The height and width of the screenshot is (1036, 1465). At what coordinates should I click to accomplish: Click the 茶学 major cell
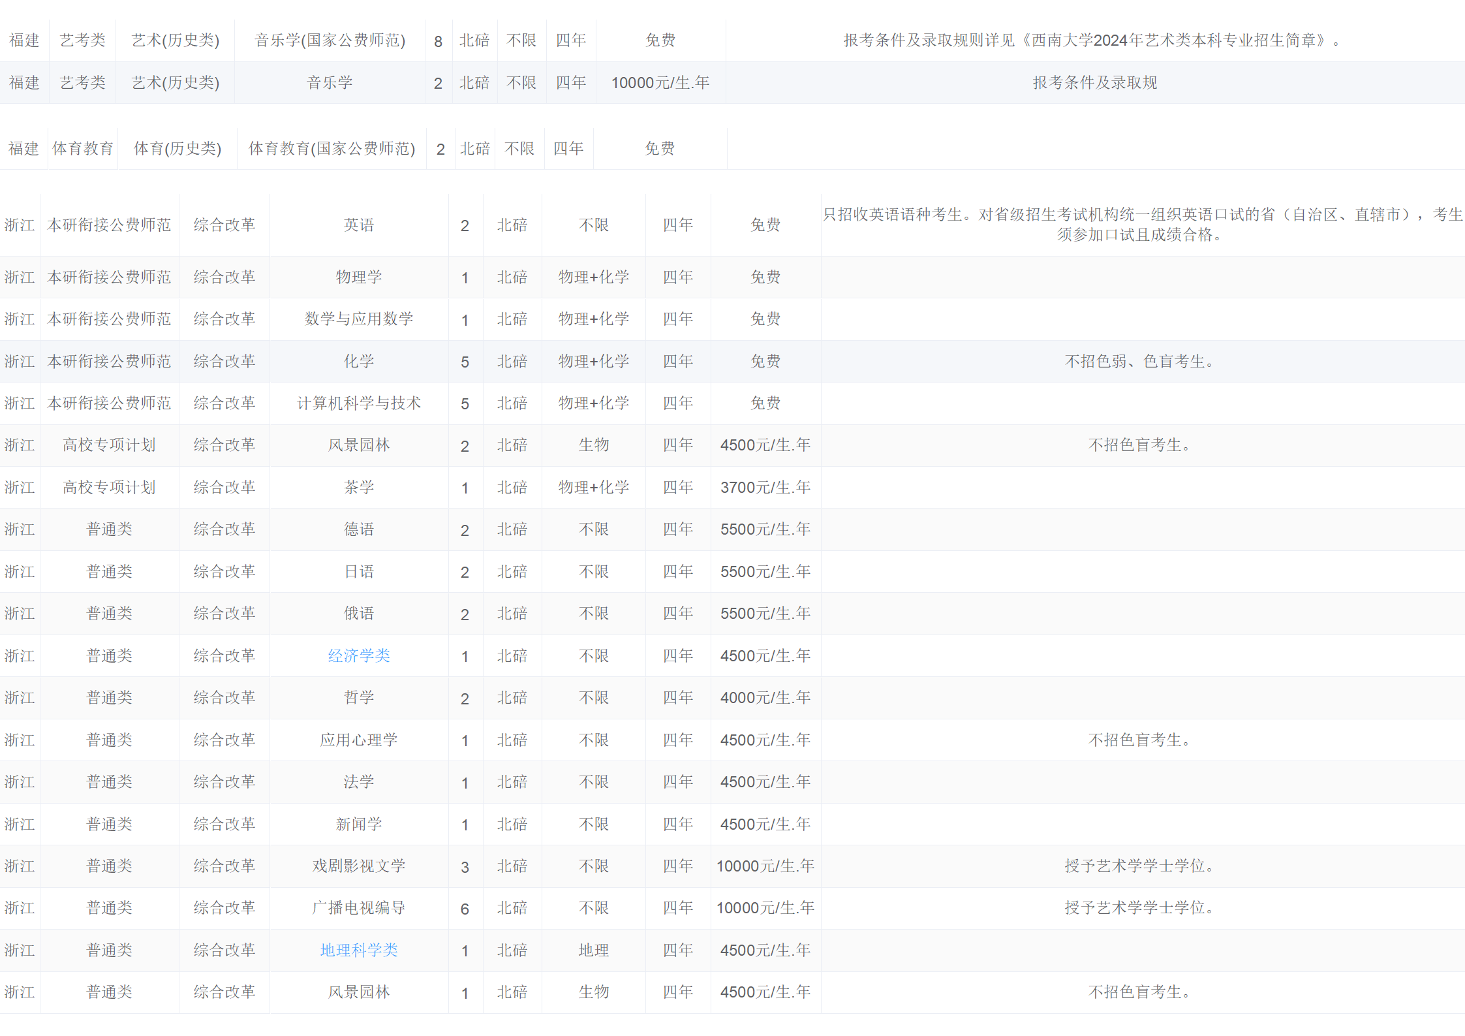click(358, 487)
